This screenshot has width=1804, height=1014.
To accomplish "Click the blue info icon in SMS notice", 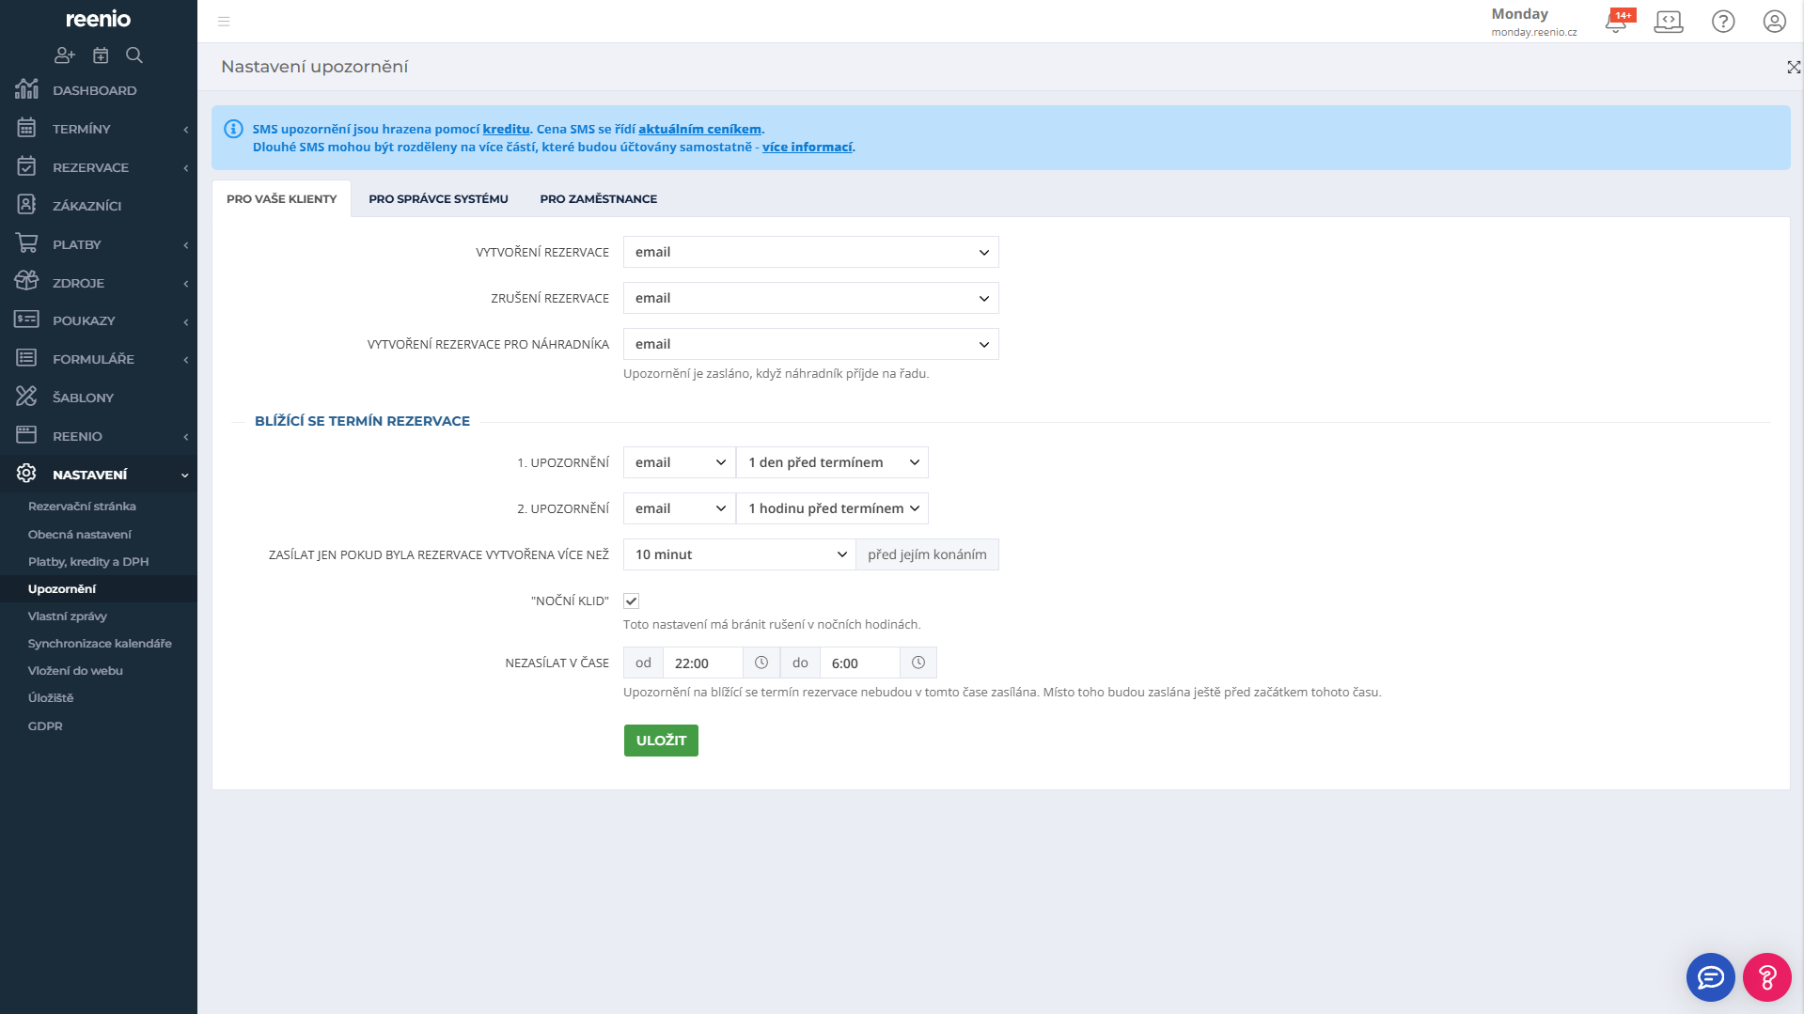I will pyautogui.click(x=233, y=129).
